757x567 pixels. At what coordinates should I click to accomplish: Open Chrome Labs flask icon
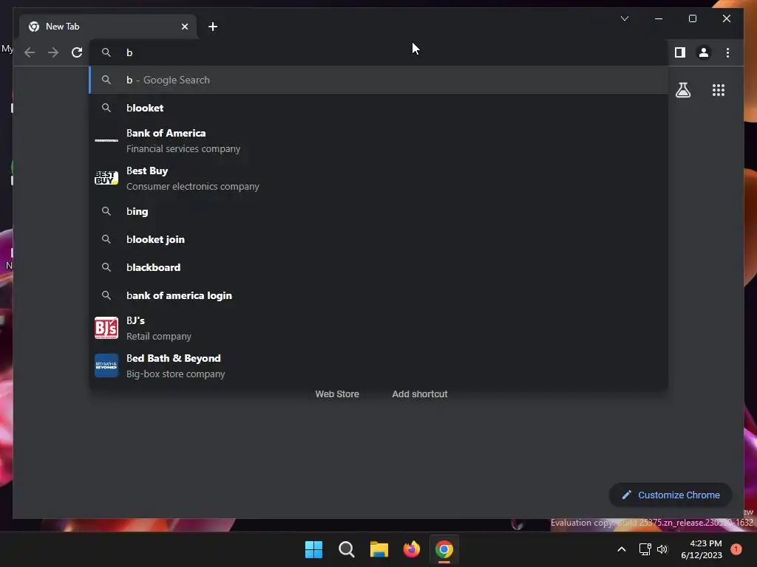[x=683, y=90]
